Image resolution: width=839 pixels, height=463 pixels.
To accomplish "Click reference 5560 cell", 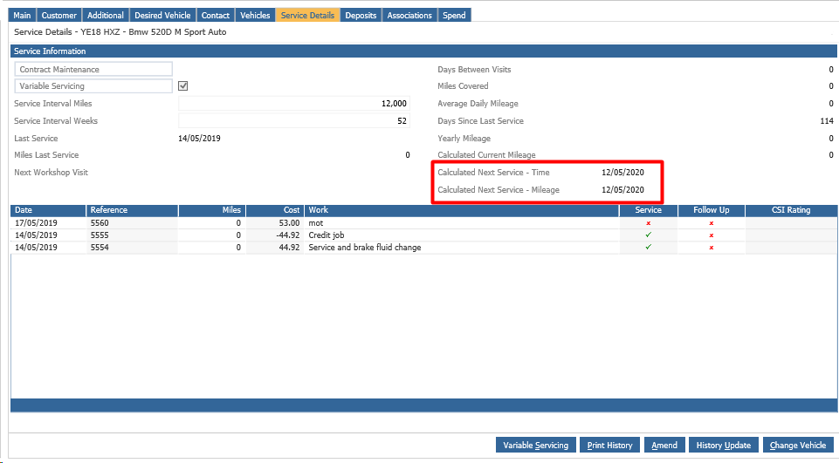I will point(132,223).
